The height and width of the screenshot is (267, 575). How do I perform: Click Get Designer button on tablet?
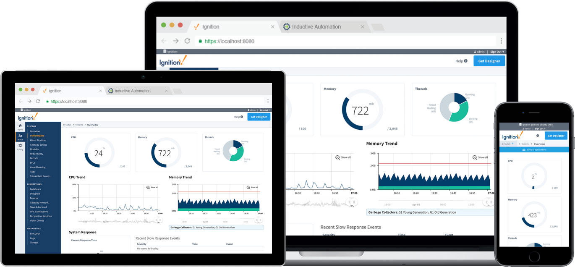click(x=259, y=117)
